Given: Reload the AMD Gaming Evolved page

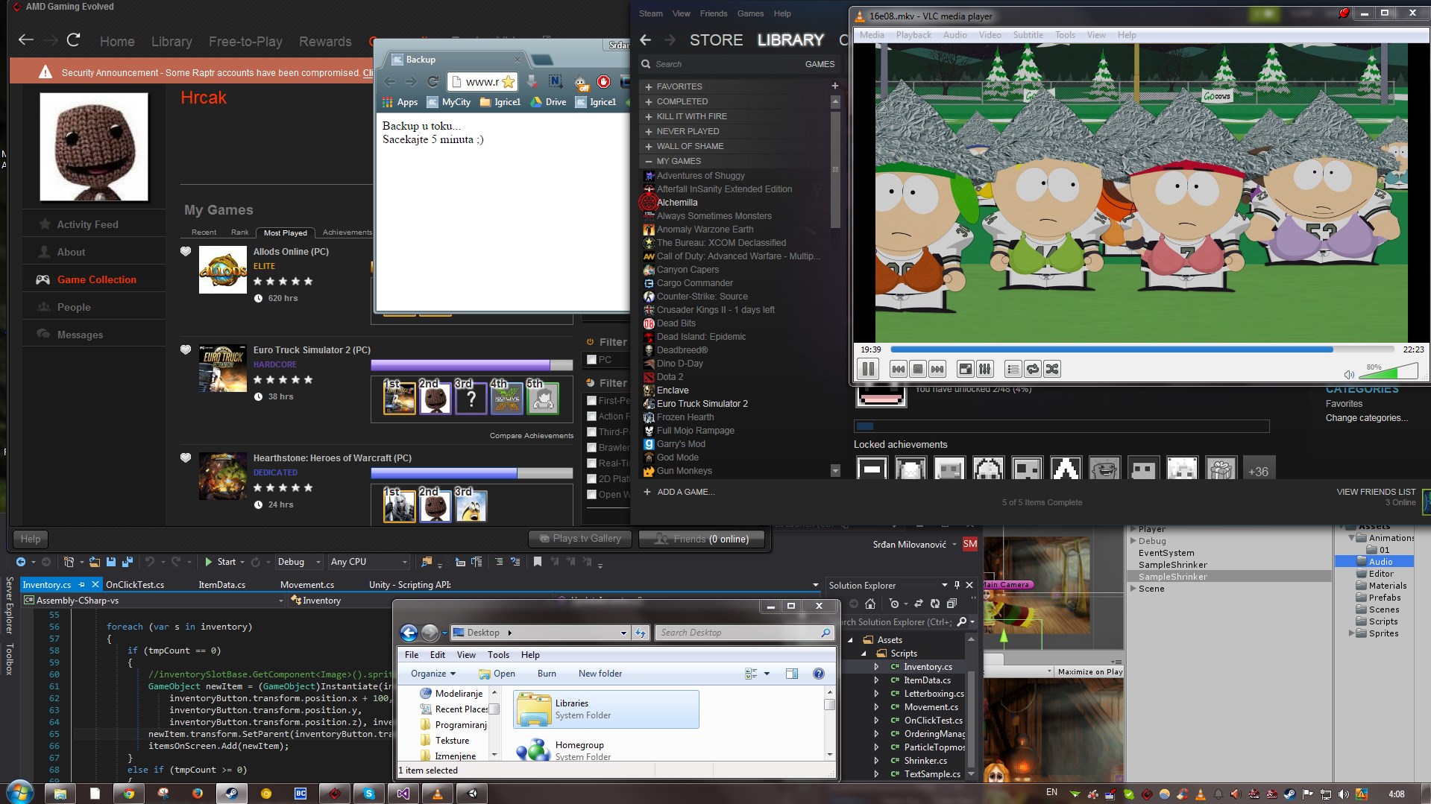Looking at the screenshot, I should (x=73, y=40).
